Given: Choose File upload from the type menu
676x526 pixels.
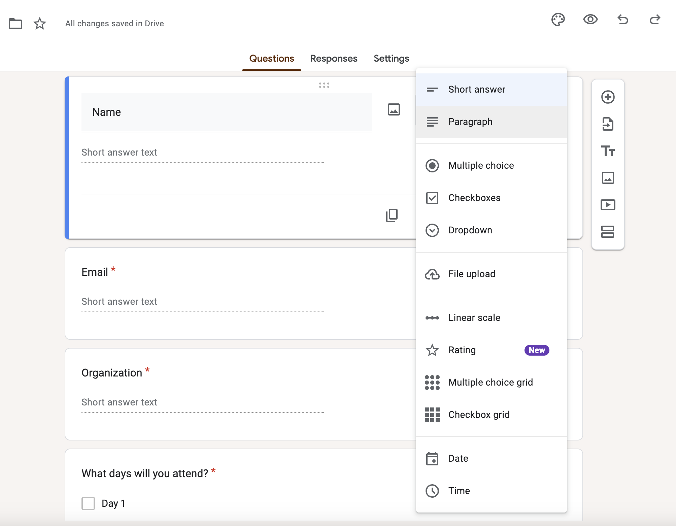Looking at the screenshot, I should tap(472, 274).
